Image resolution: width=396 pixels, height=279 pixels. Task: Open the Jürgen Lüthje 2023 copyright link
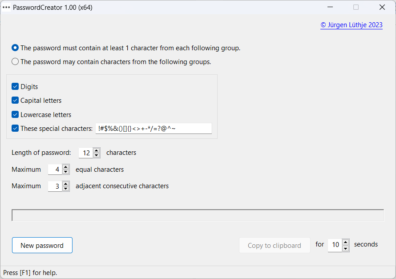(351, 25)
